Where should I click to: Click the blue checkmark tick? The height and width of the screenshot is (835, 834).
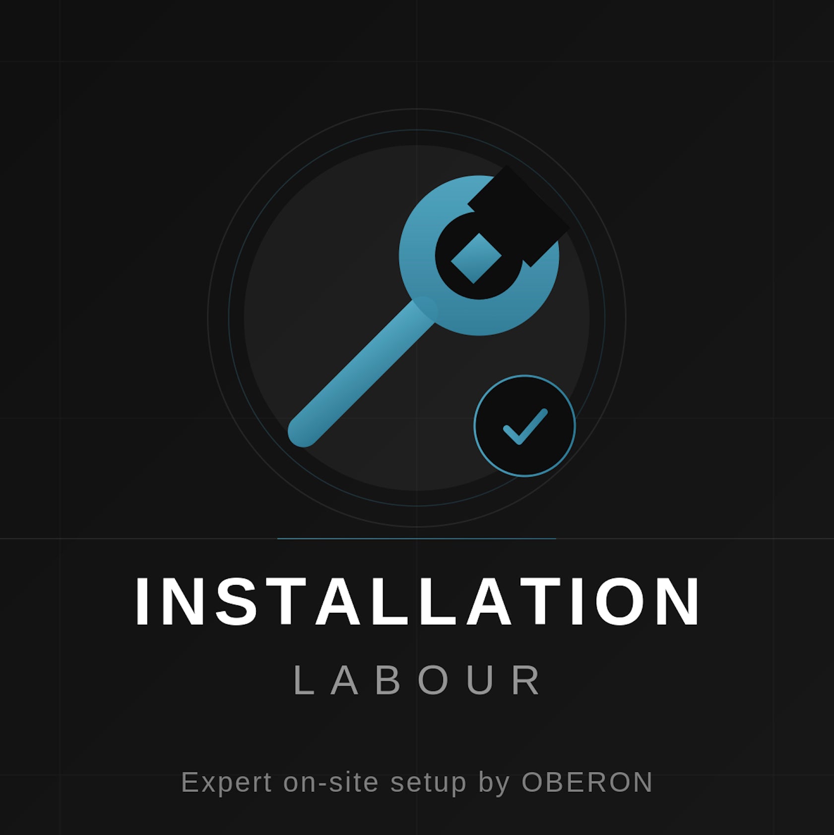(525, 427)
